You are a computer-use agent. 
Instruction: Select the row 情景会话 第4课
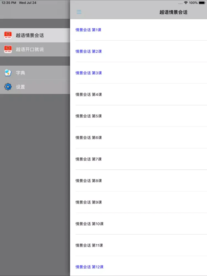point(139,94)
